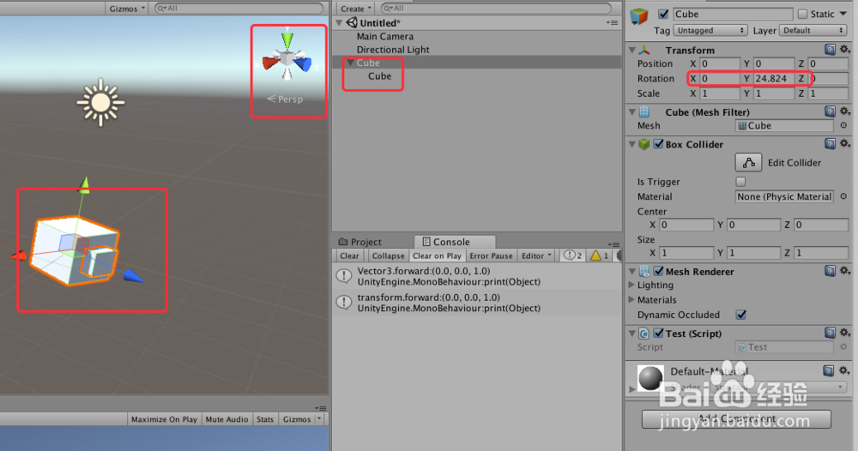The height and width of the screenshot is (451, 858).
Task: Click the object name field showing Cube
Action: coord(732,14)
